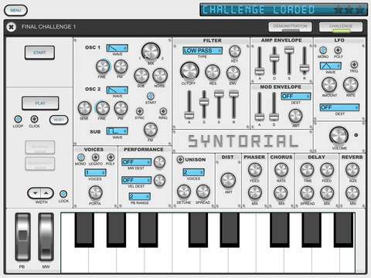Screen dimensions: 371x278
Task: Open the Low Pass filter type dropdown
Action: point(203,51)
